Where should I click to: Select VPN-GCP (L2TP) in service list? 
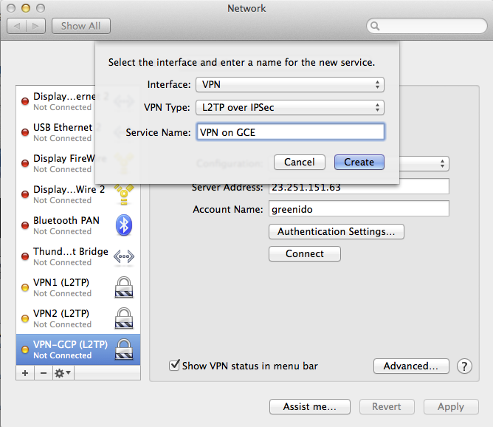[70, 349]
